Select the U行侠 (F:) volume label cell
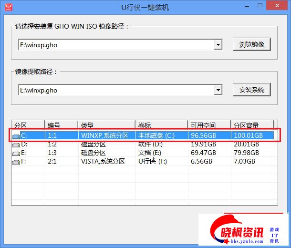The image size is (291, 248). (152, 162)
